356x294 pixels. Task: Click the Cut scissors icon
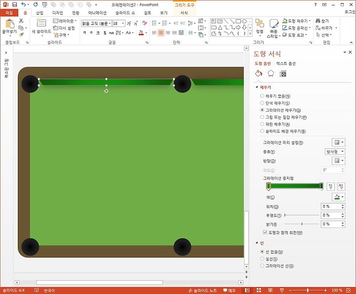click(x=21, y=21)
